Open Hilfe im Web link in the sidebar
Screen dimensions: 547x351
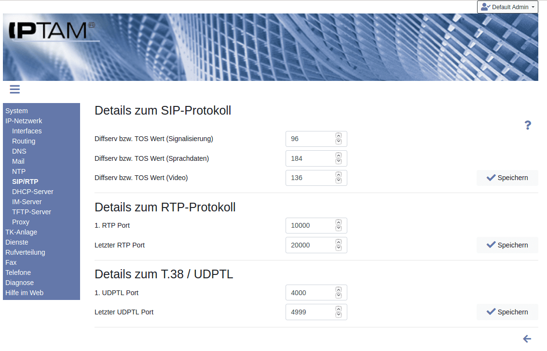(x=25, y=293)
